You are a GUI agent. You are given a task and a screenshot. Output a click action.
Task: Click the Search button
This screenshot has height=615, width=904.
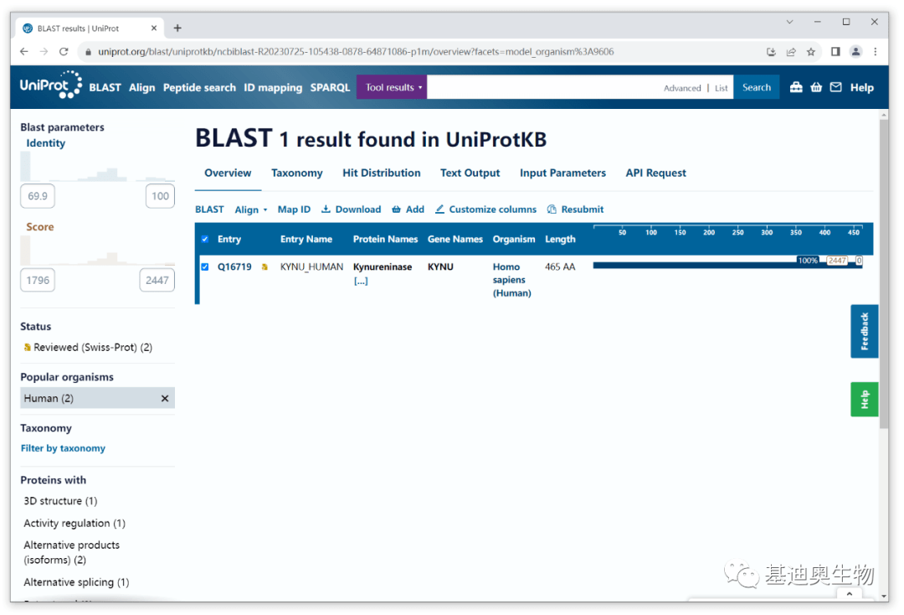[x=756, y=86]
